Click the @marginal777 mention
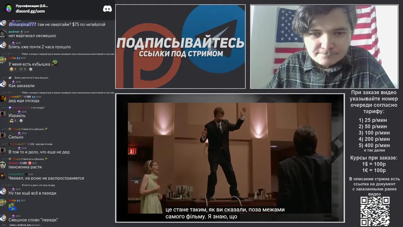The image size is (403, 227). [22, 24]
